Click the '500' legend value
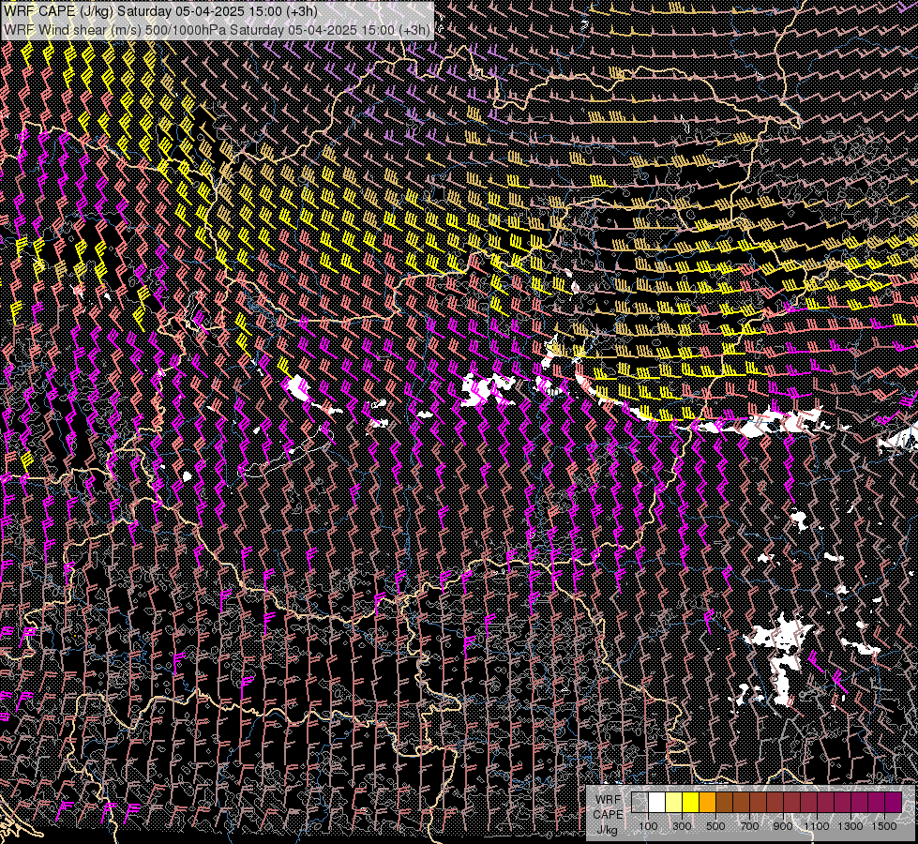This screenshot has width=918, height=844. point(715,826)
